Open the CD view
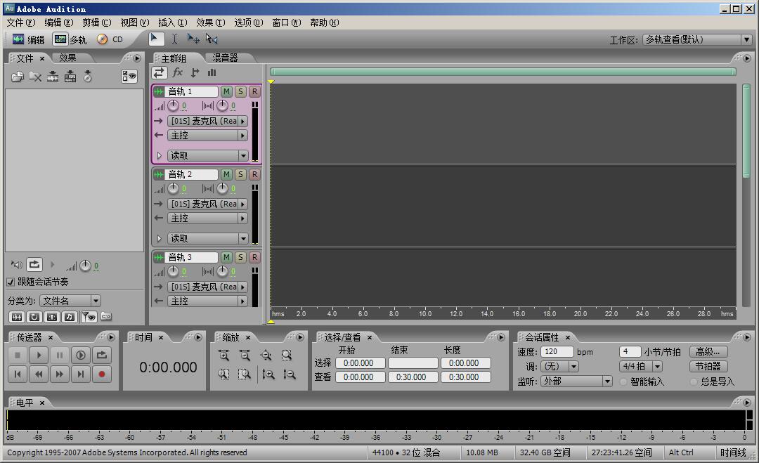The image size is (759, 463). 110,39
